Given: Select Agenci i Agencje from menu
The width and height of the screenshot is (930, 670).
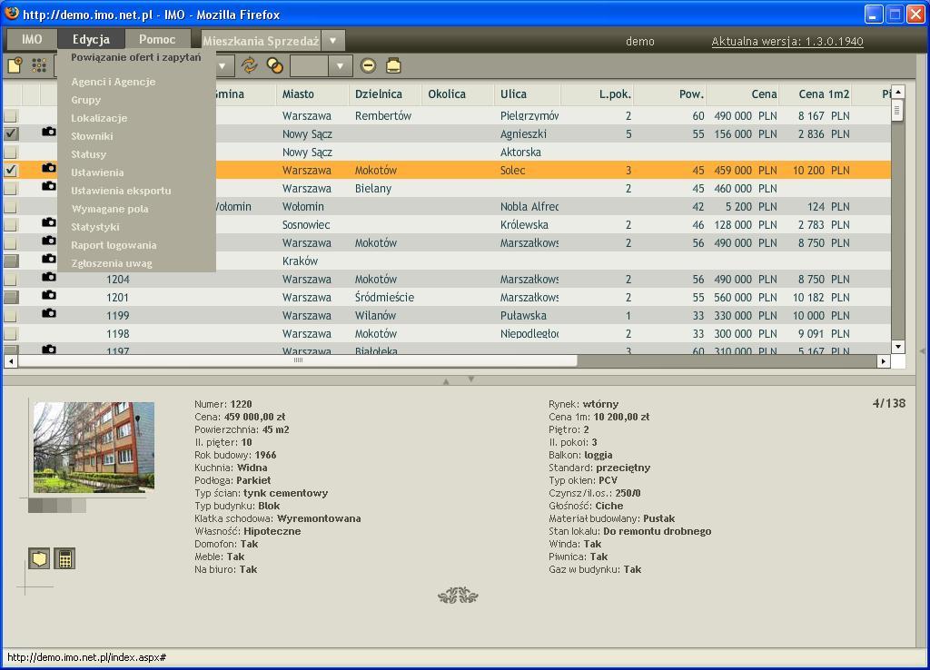Looking at the screenshot, I should click(114, 82).
